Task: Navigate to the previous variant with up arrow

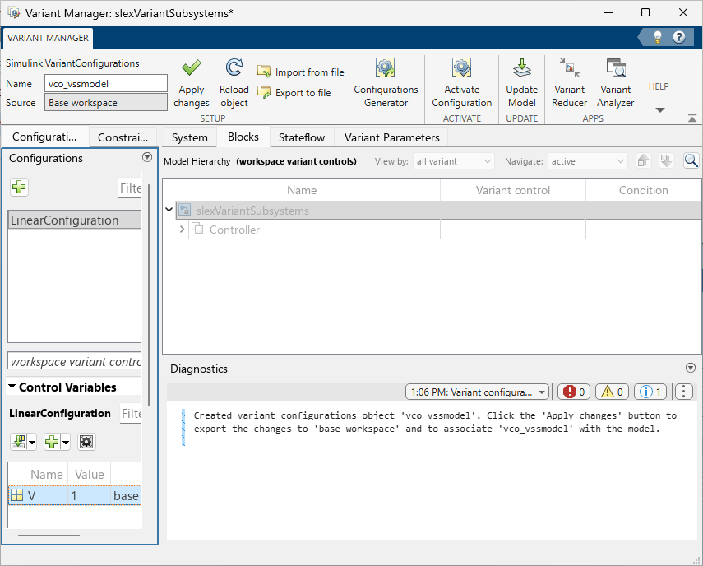Action: (x=643, y=160)
